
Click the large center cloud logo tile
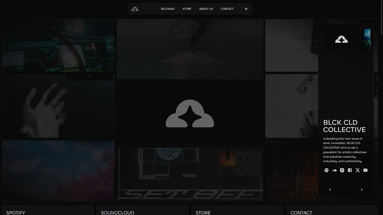(190, 113)
